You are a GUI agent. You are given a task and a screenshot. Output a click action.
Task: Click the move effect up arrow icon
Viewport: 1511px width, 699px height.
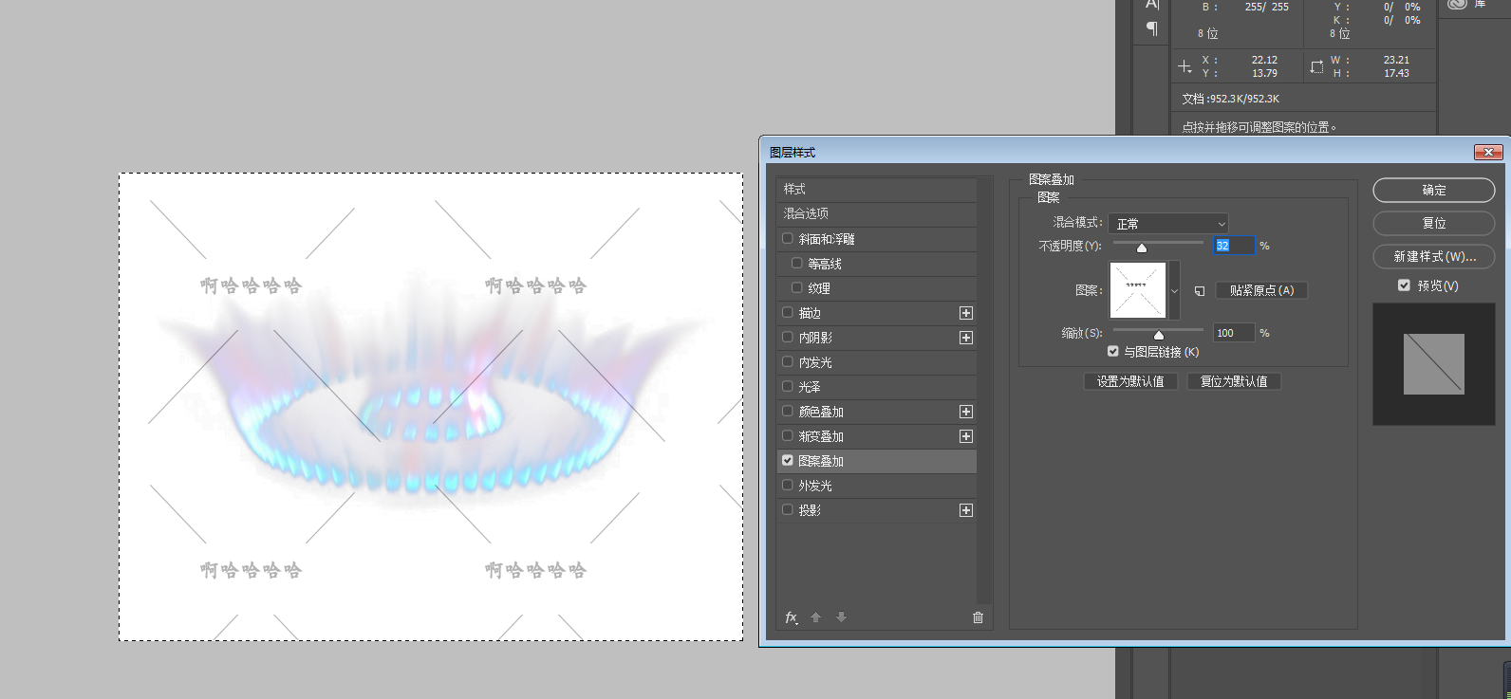815,617
